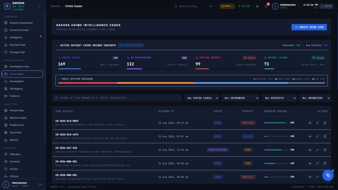
Task: Click the ONLINE status indicator
Action: click(x=244, y=6)
